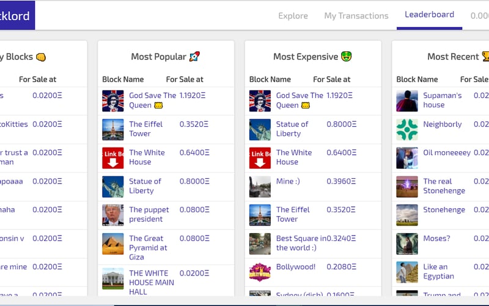This screenshot has width=489, height=306.
Task: Open The Eiffel Tower link in Most Popular
Action: [x=145, y=129]
